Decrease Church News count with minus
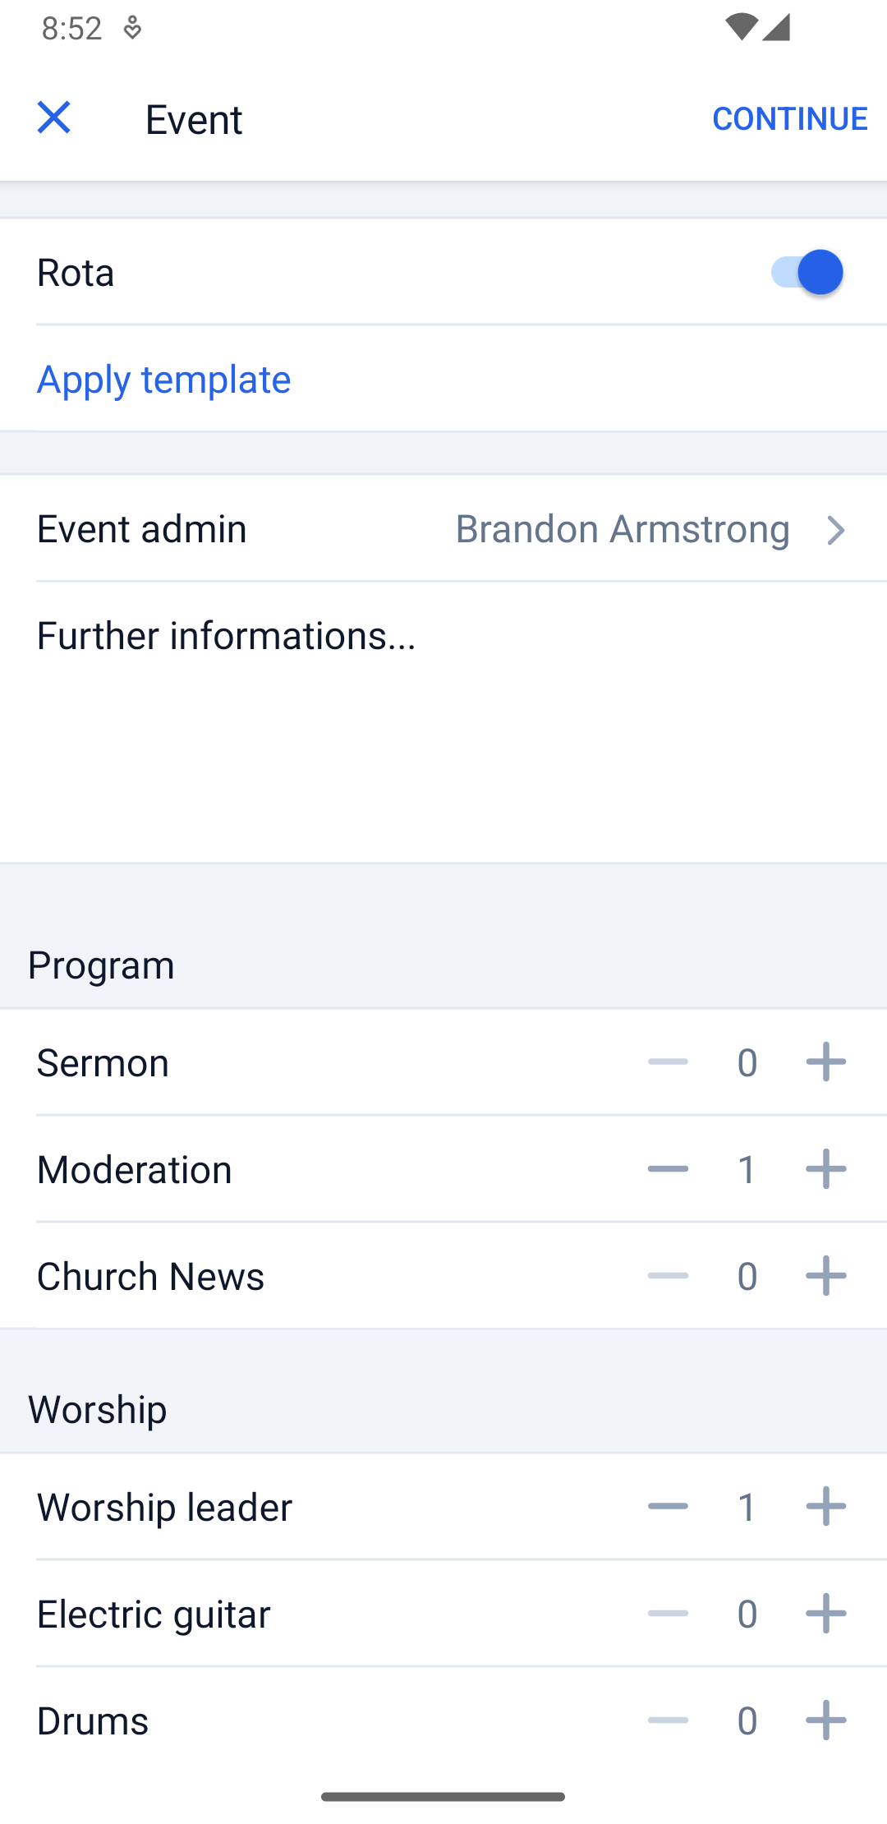This screenshot has width=887, height=1824. [x=668, y=1275]
